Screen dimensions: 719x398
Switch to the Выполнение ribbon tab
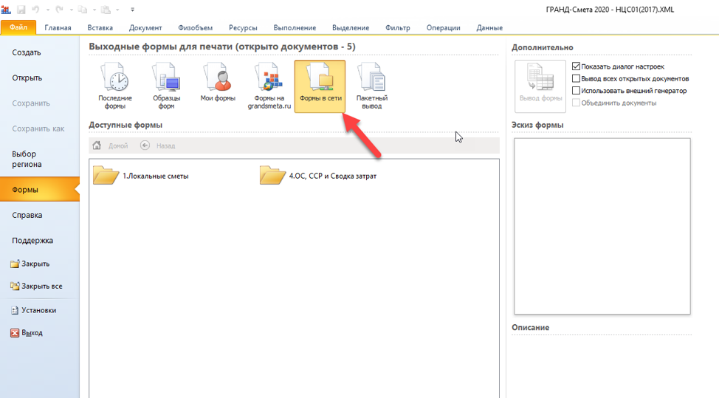(295, 27)
